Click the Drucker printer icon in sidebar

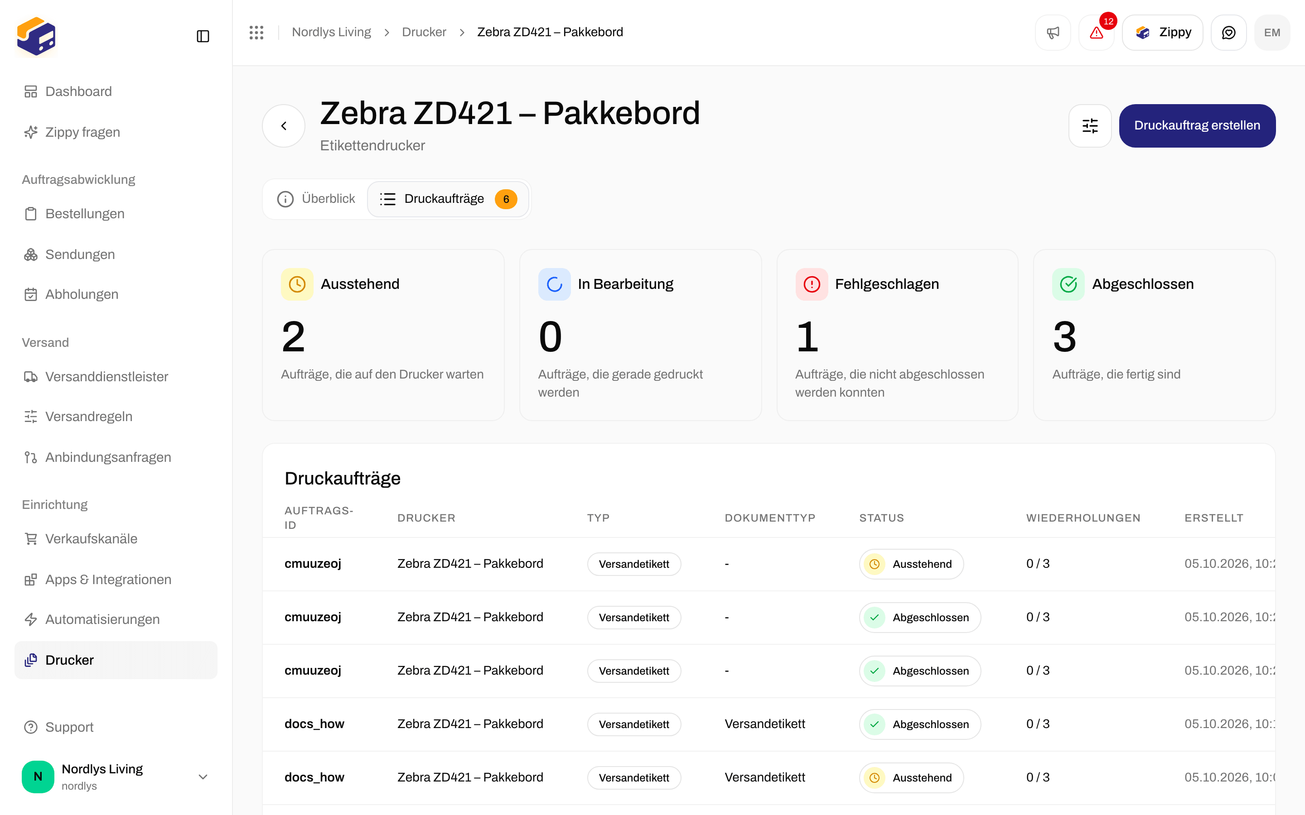point(31,660)
